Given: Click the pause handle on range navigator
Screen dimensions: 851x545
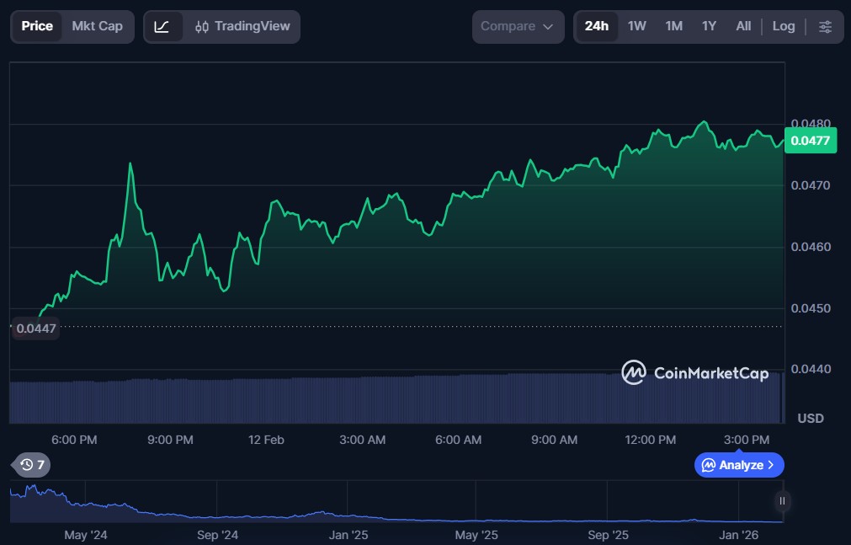Looking at the screenshot, I should coord(782,501).
